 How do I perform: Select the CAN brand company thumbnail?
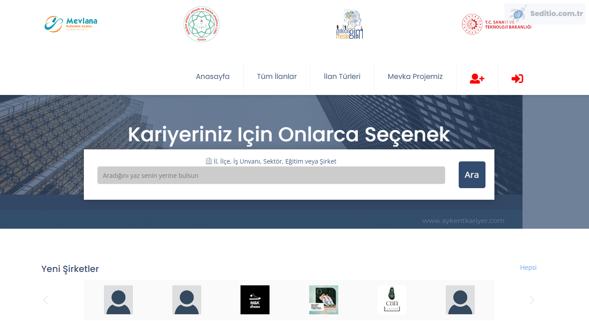point(392,300)
